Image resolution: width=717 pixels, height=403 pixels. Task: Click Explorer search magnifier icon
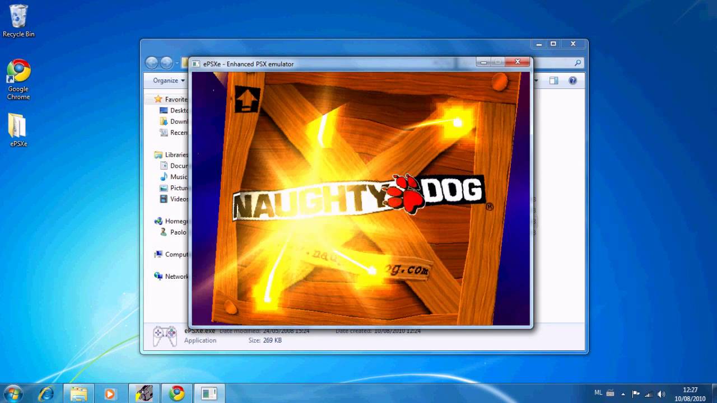(578, 63)
